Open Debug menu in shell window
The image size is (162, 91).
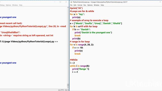pyautogui.click(x=2, y=5)
